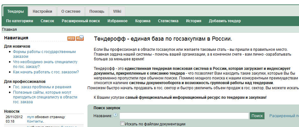The width and height of the screenshot is (299, 127).
Task: Focus the Название search input field
Action: (184, 116)
